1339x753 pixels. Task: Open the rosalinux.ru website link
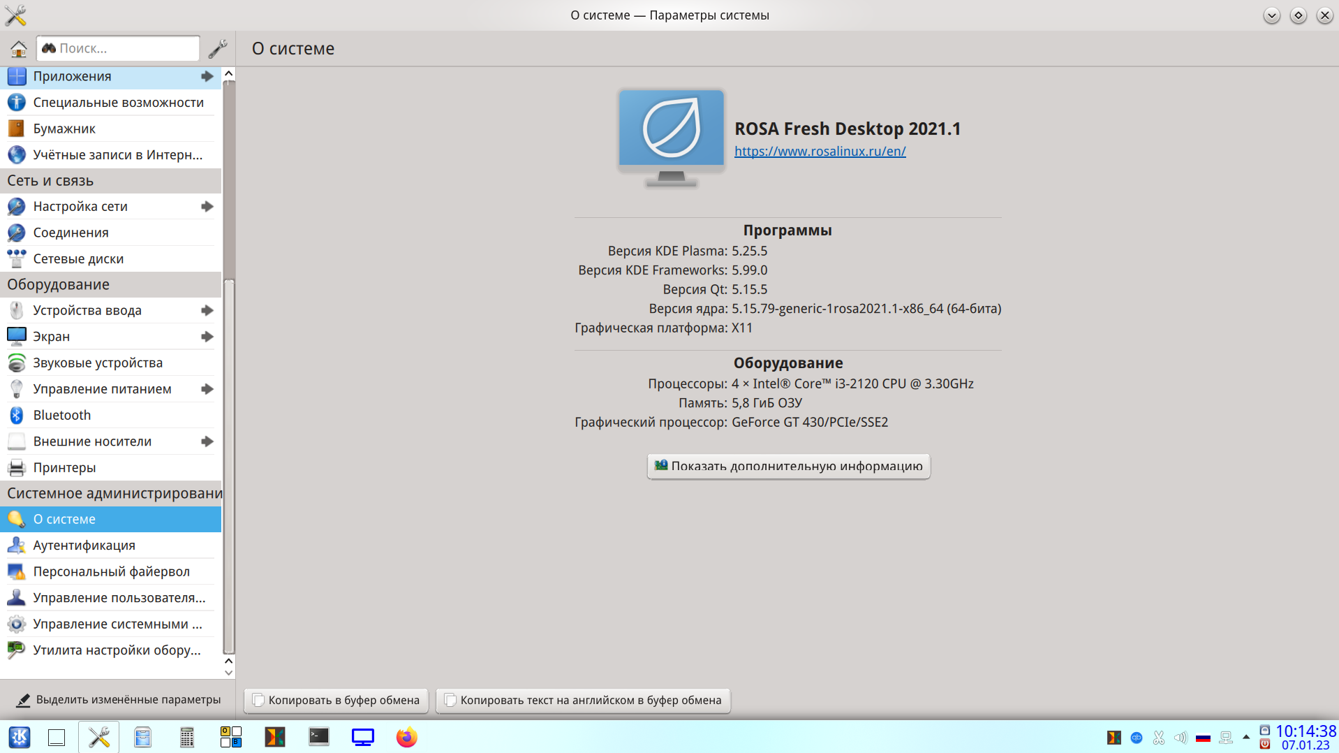tap(820, 152)
